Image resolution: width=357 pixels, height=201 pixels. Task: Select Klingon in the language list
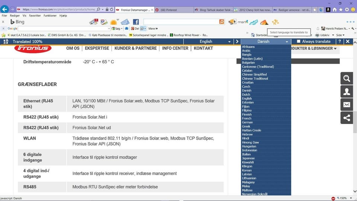247,166
